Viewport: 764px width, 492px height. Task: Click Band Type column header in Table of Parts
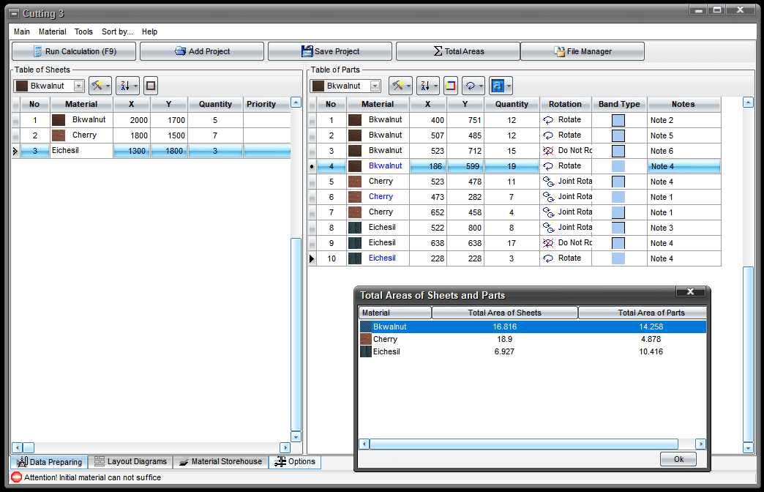[619, 104]
